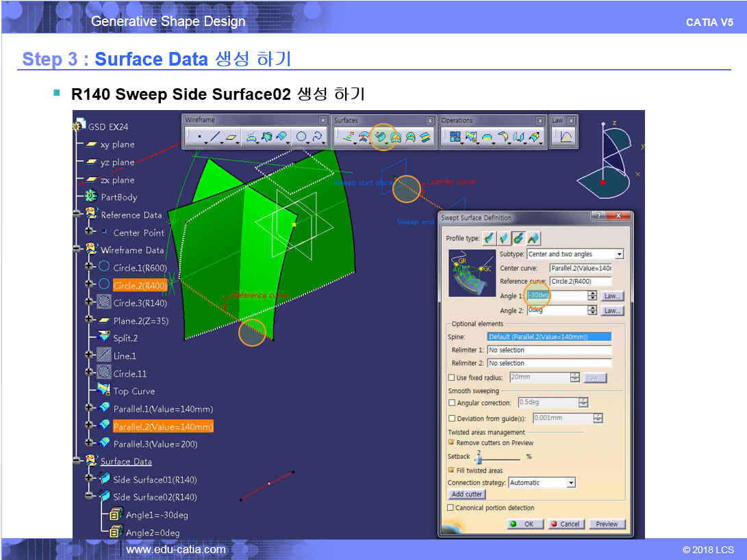Viewport: 747px width, 560px height.
Task: Click the Join icon in Operations toolbar
Action: click(454, 137)
